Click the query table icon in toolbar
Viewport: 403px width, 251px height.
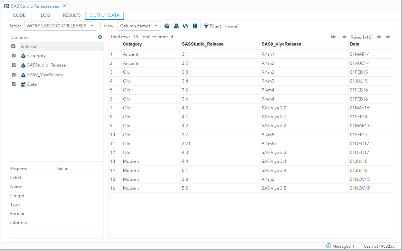(x=167, y=26)
